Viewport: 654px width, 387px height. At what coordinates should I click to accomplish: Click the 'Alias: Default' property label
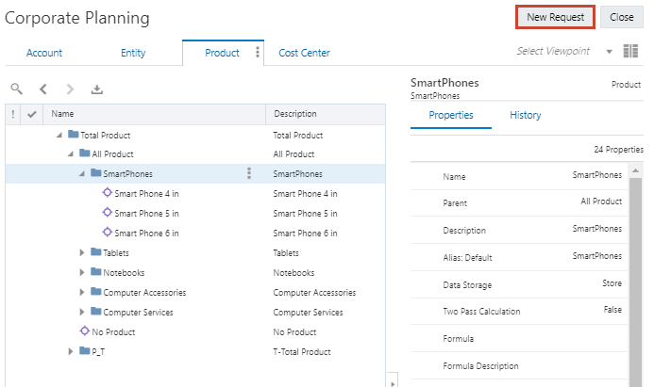(467, 258)
